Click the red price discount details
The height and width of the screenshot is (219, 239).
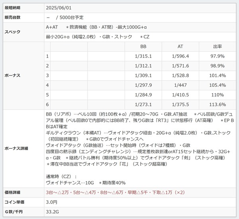[116, 193]
